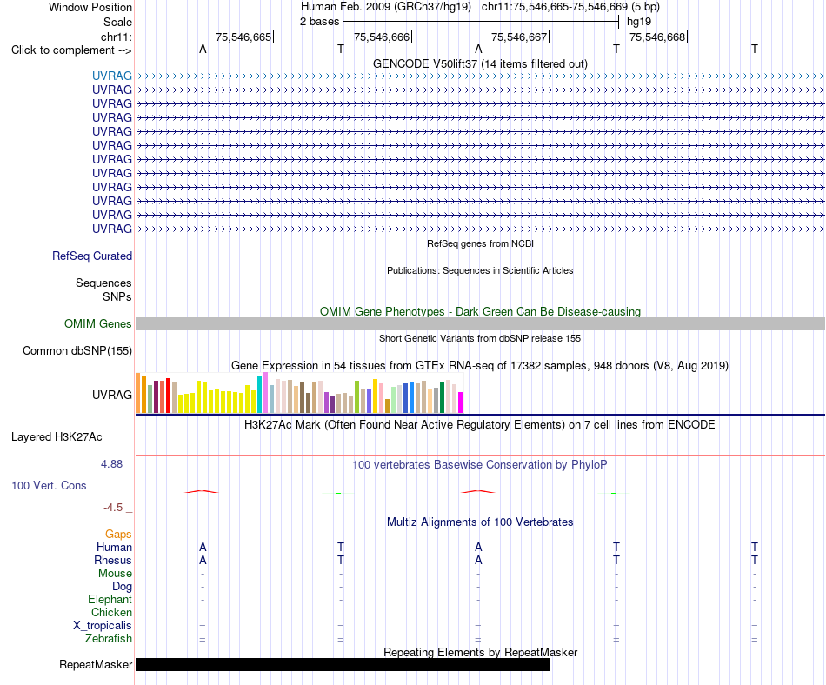Viewport: 826px width, 685px height.
Task: Open 'Short Genetic Variants from dbSNP release 155' title
Action: point(480,338)
